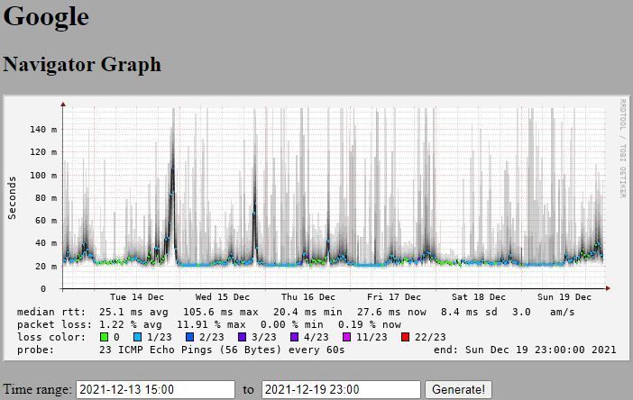Image resolution: width=633 pixels, height=400 pixels.
Task: Click the 20 m y-axis label
Action: (46, 266)
